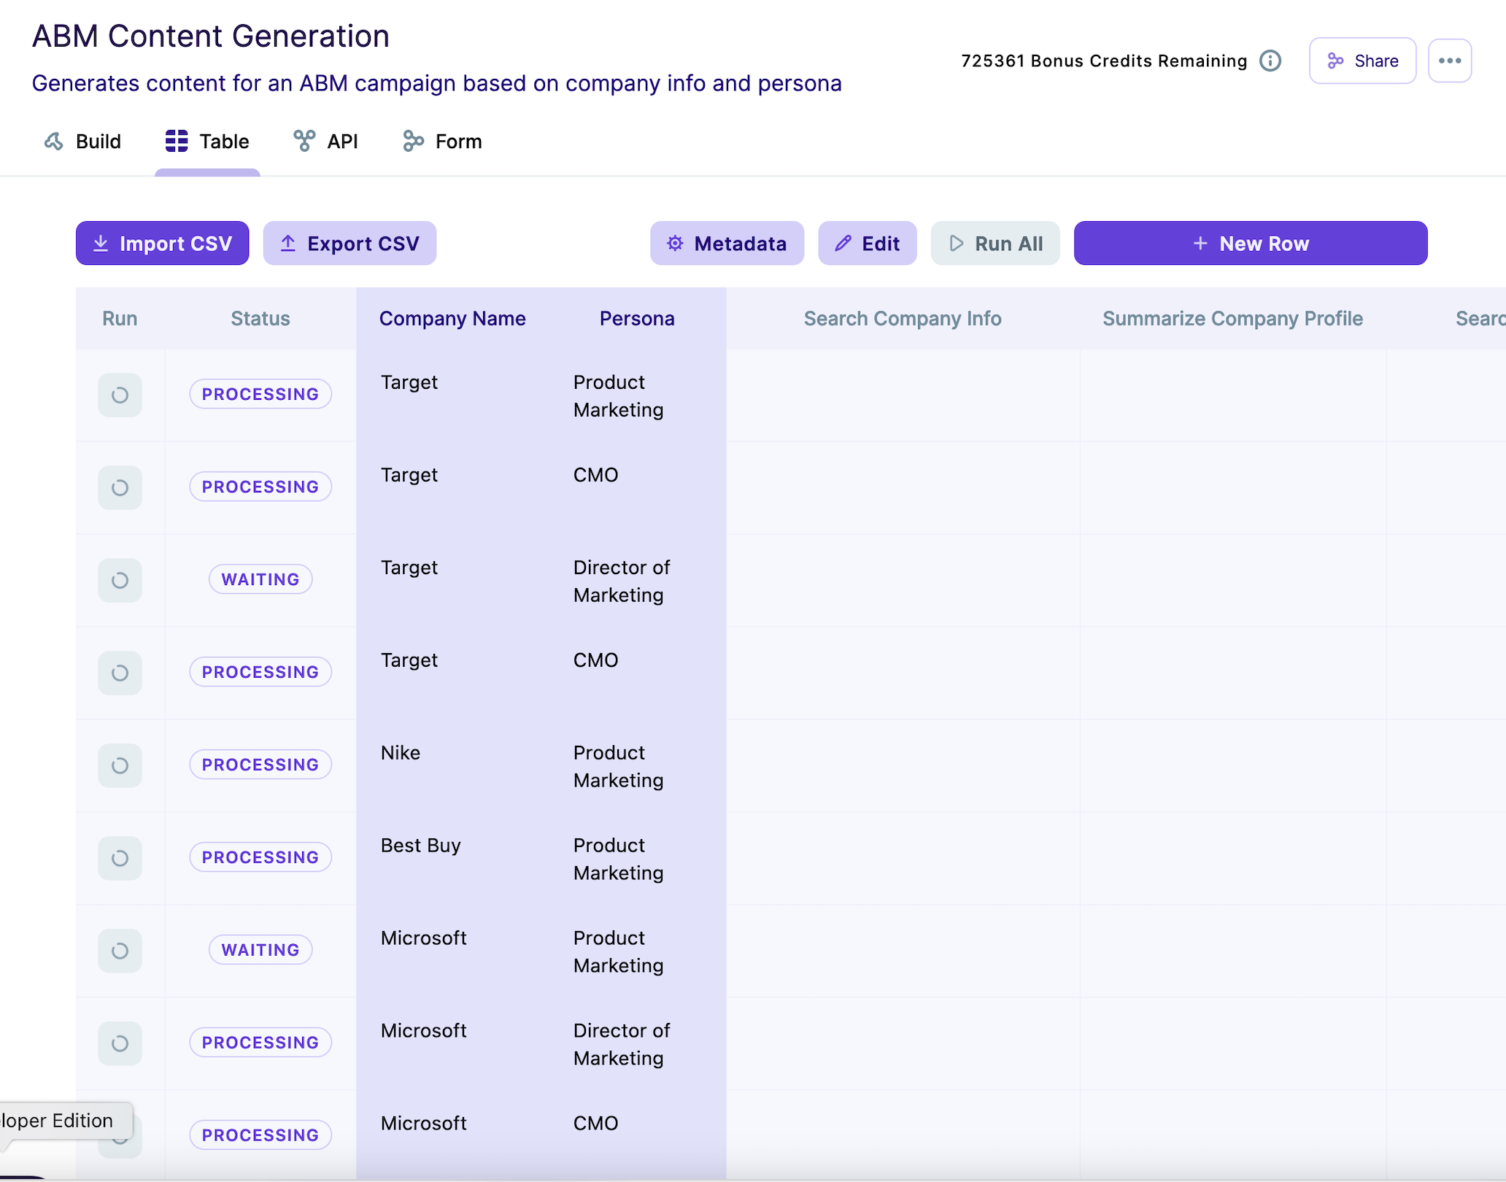Click run spinner icon for Best Buy row
1506x1182 pixels.
[x=120, y=858]
